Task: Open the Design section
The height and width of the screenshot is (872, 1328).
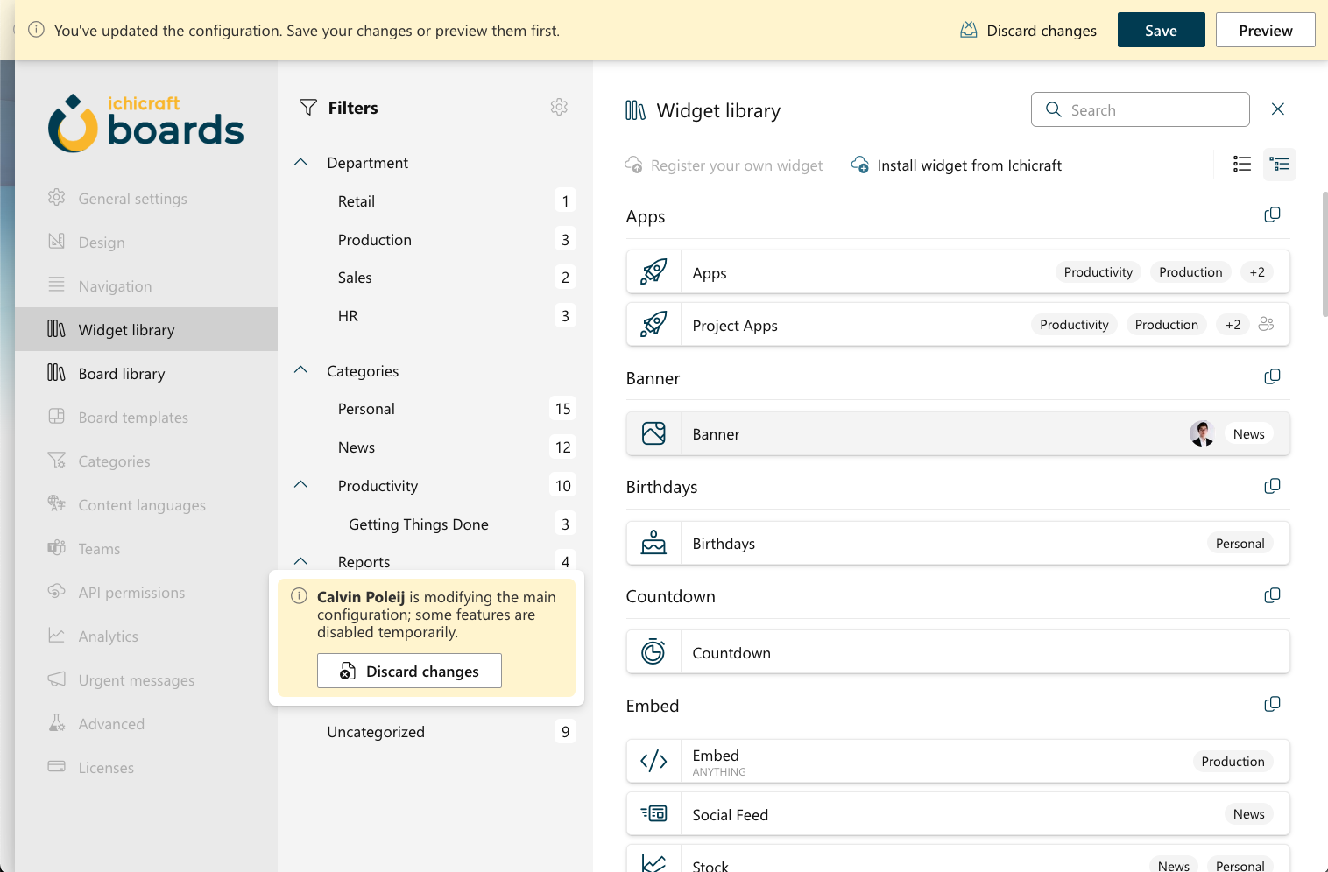Action: tap(146, 242)
